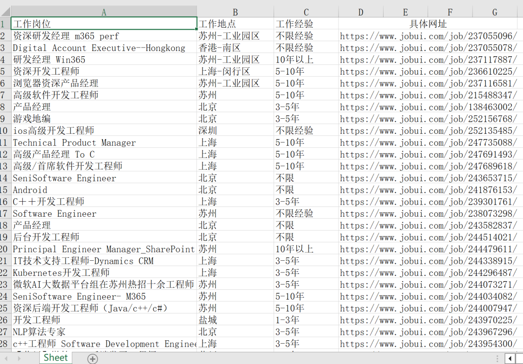
Task: Add a new sheet with the plus button
Action: pos(92,359)
